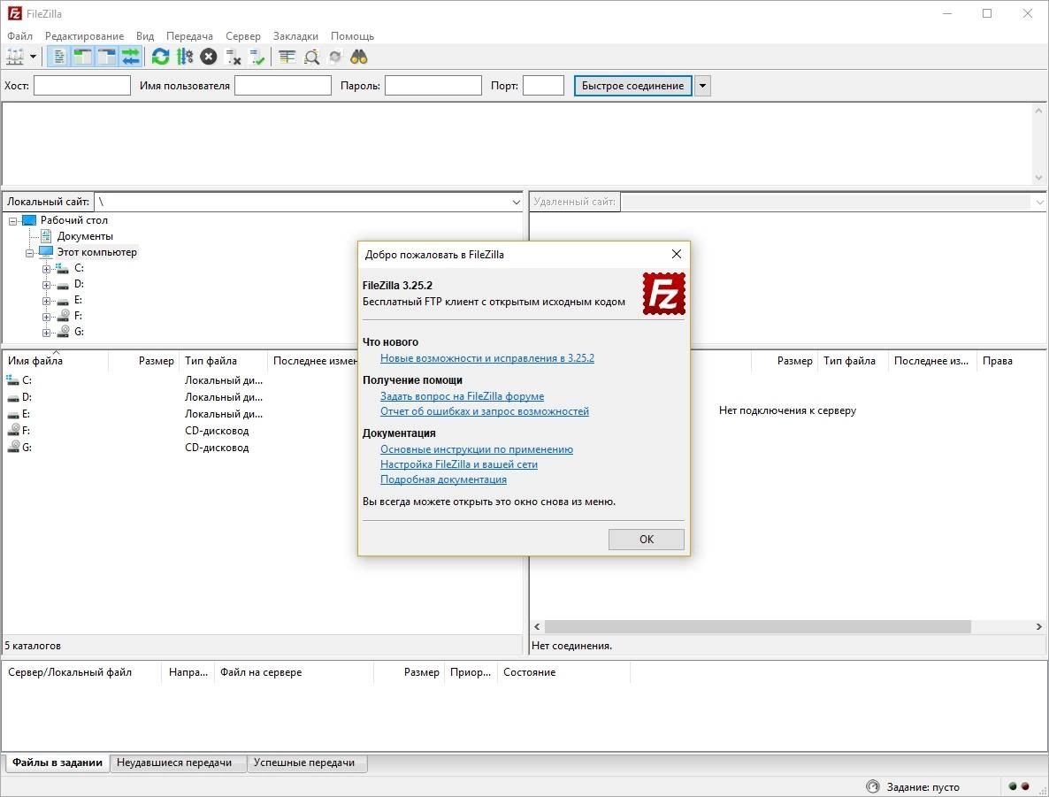The image size is (1049, 797).
Task: Collapse Этот компьютер tree node
Action: click(x=29, y=253)
